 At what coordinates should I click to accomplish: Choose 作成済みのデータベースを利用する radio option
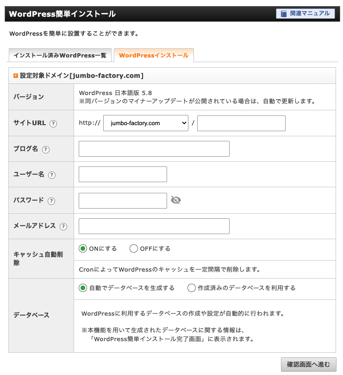(192, 288)
